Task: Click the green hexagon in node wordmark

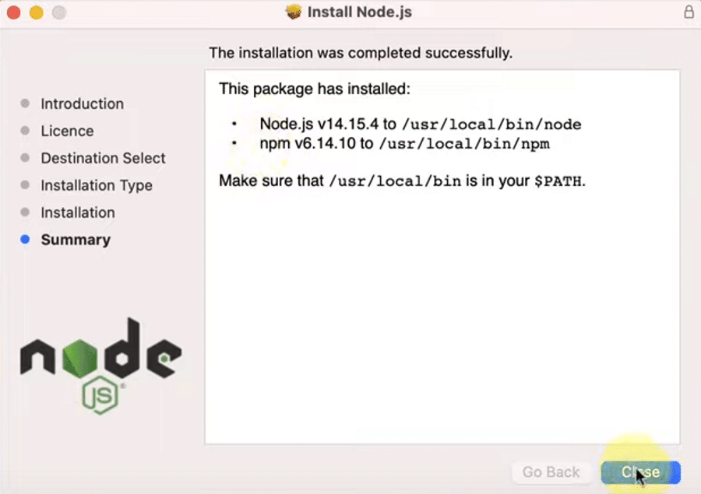Action: [x=80, y=358]
